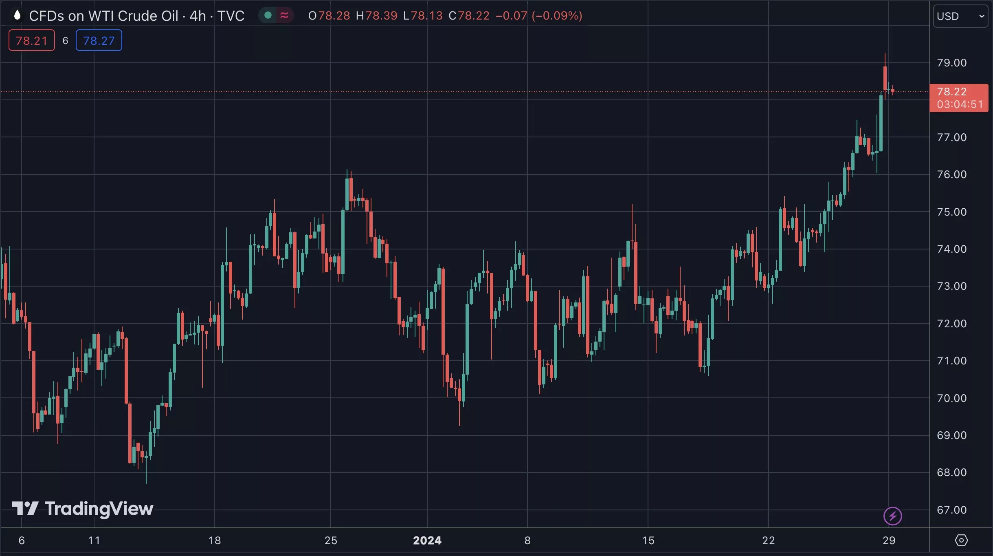This screenshot has width=993, height=556.
Task: Click the green market status dot
Action: [268, 15]
